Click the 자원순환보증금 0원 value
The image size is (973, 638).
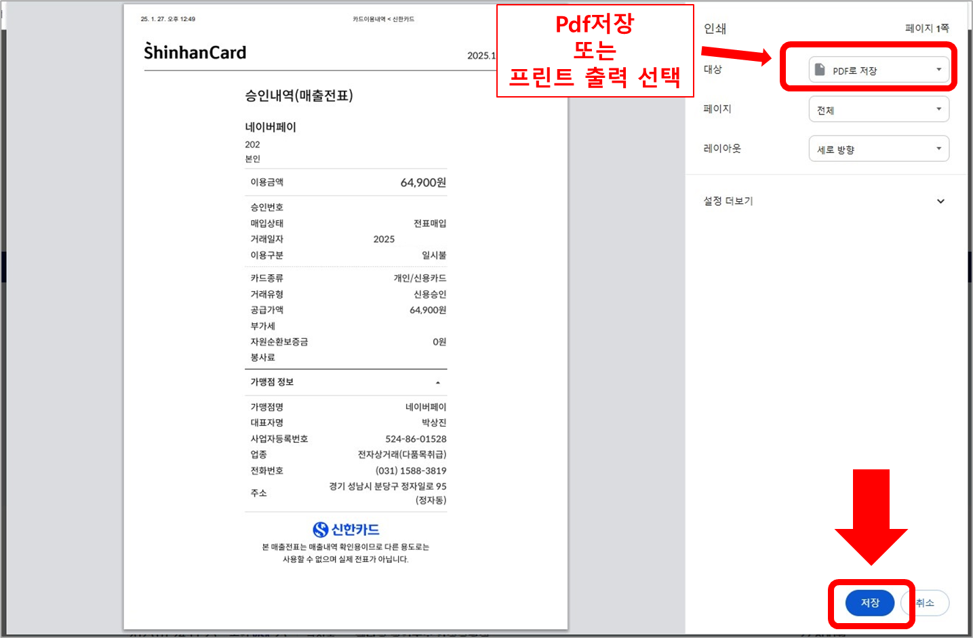[x=439, y=342]
